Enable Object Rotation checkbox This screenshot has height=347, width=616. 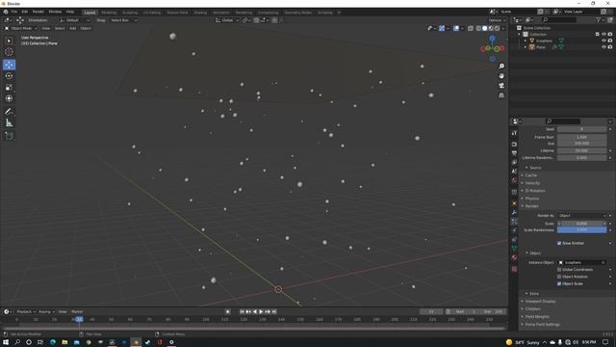point(559,277)
